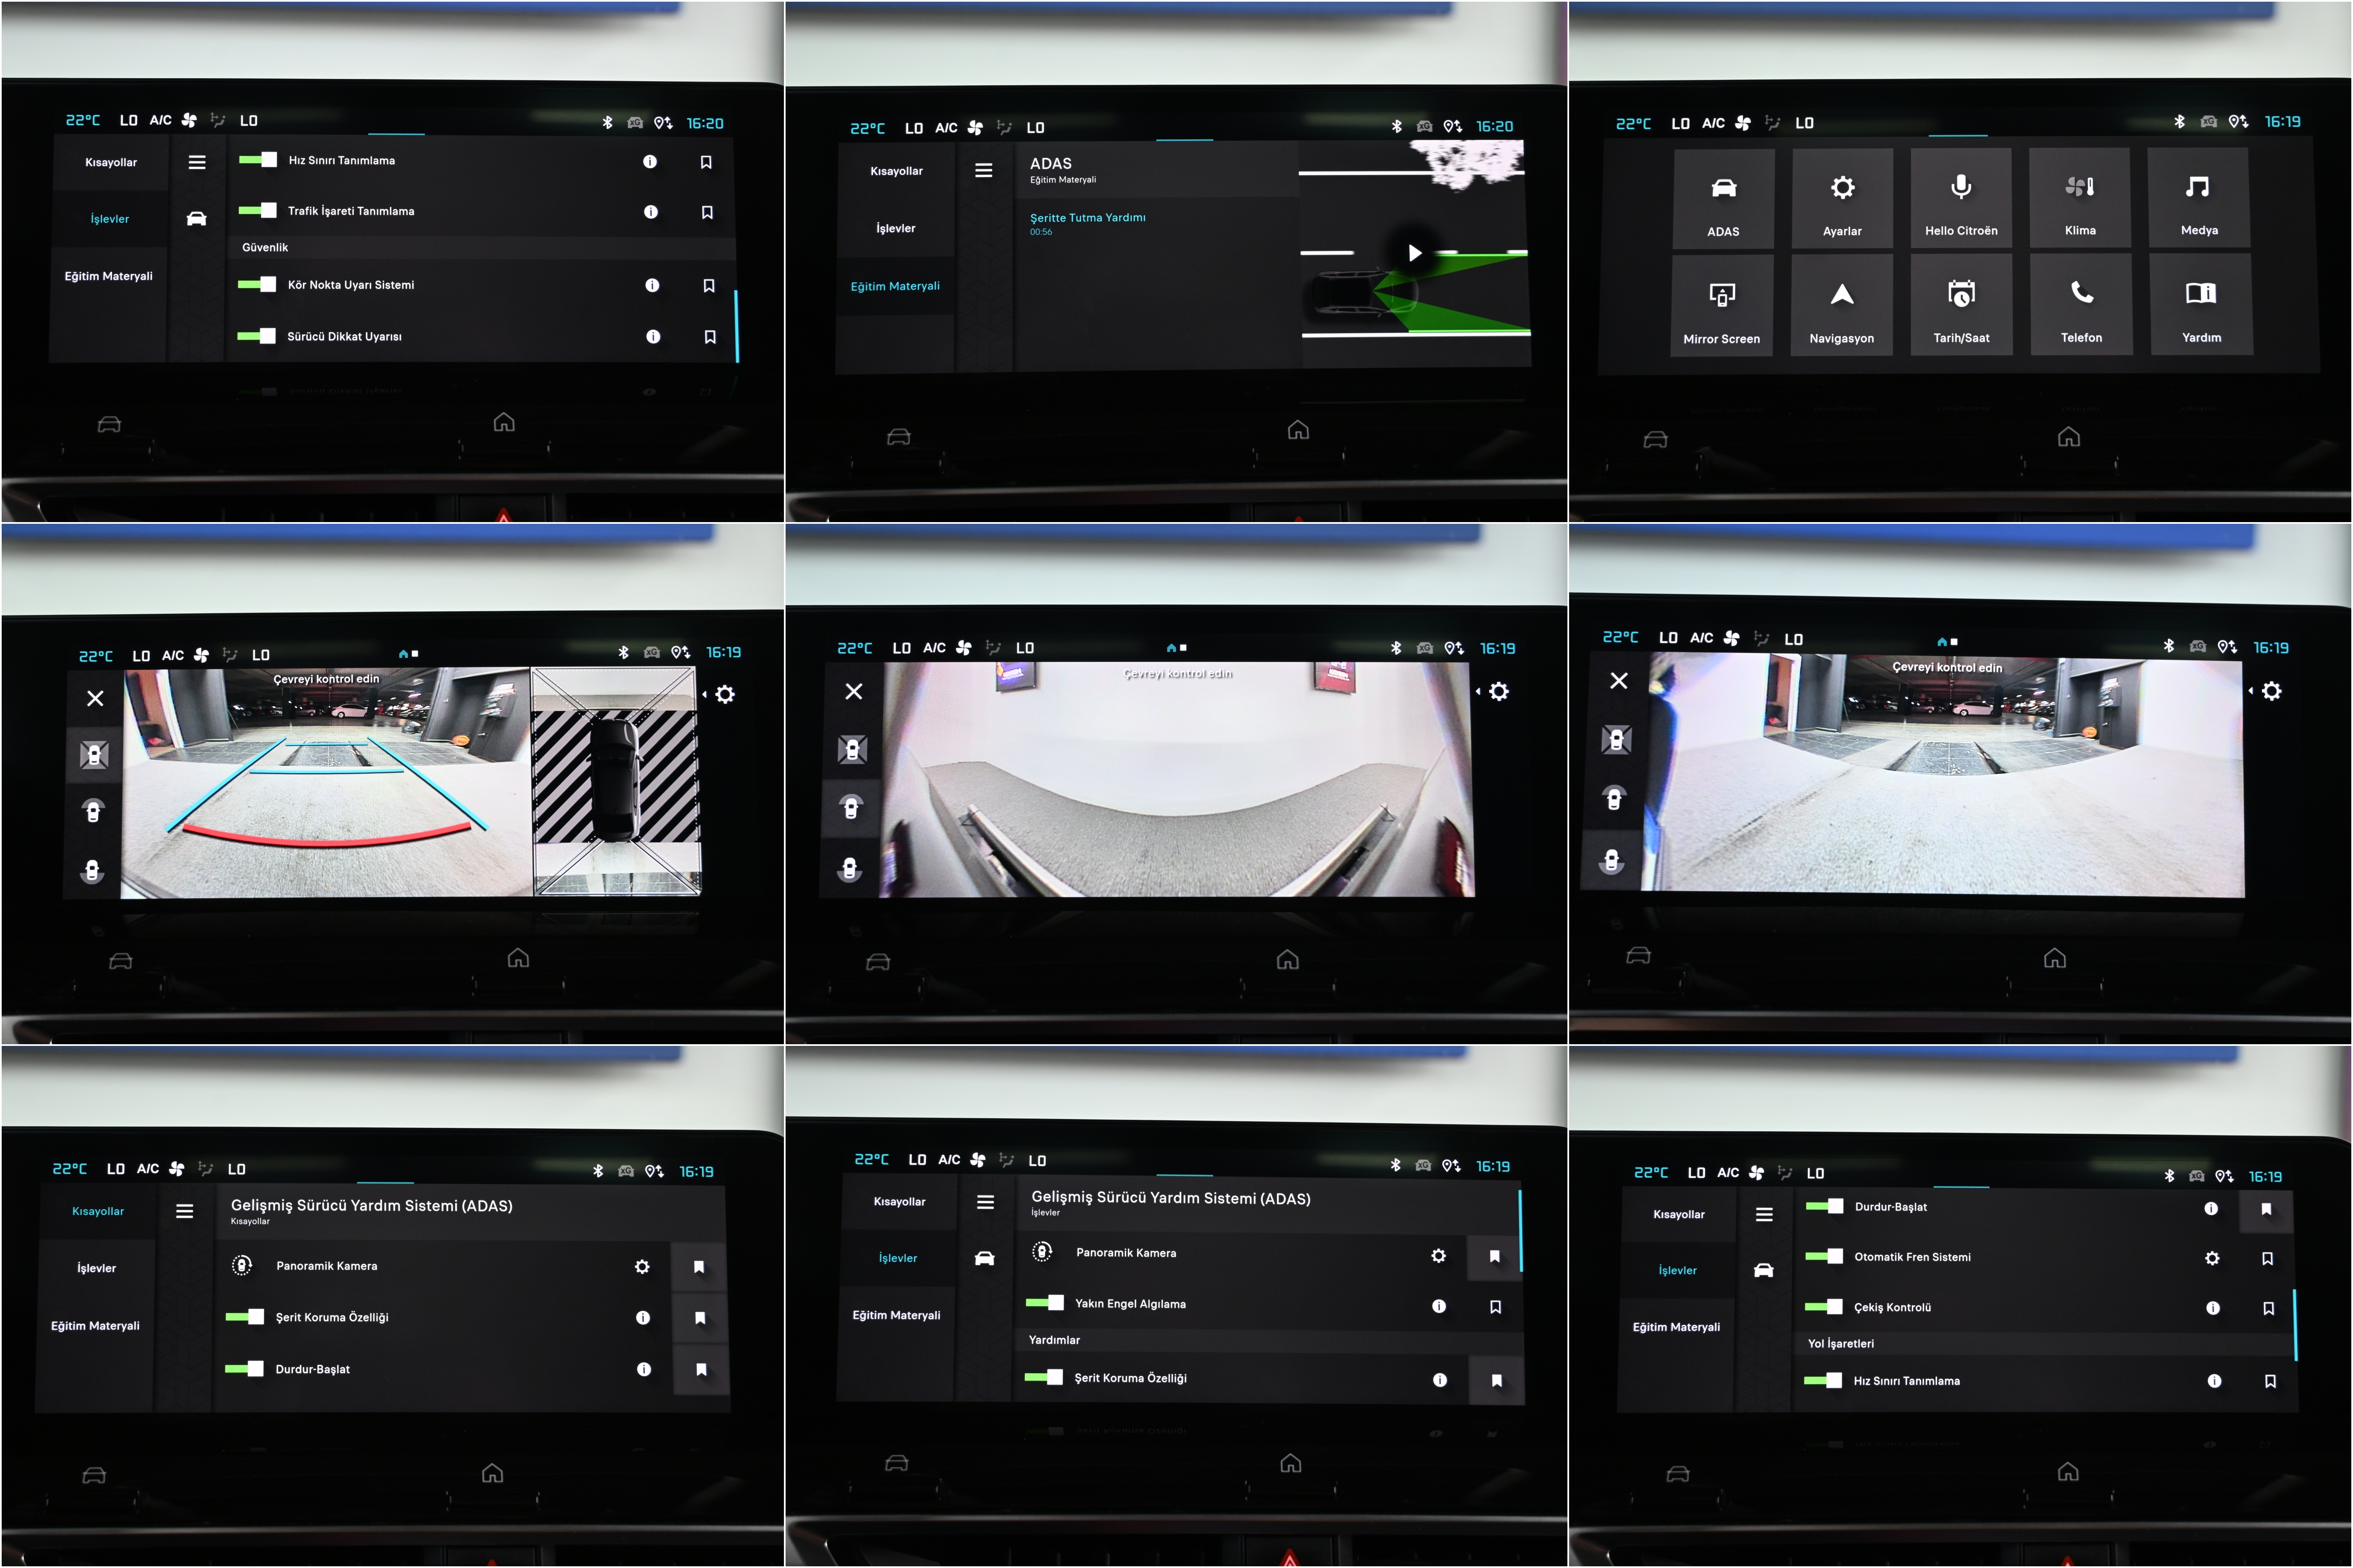Open camera settings gear beside striped top-down car view

click(725, 694)
